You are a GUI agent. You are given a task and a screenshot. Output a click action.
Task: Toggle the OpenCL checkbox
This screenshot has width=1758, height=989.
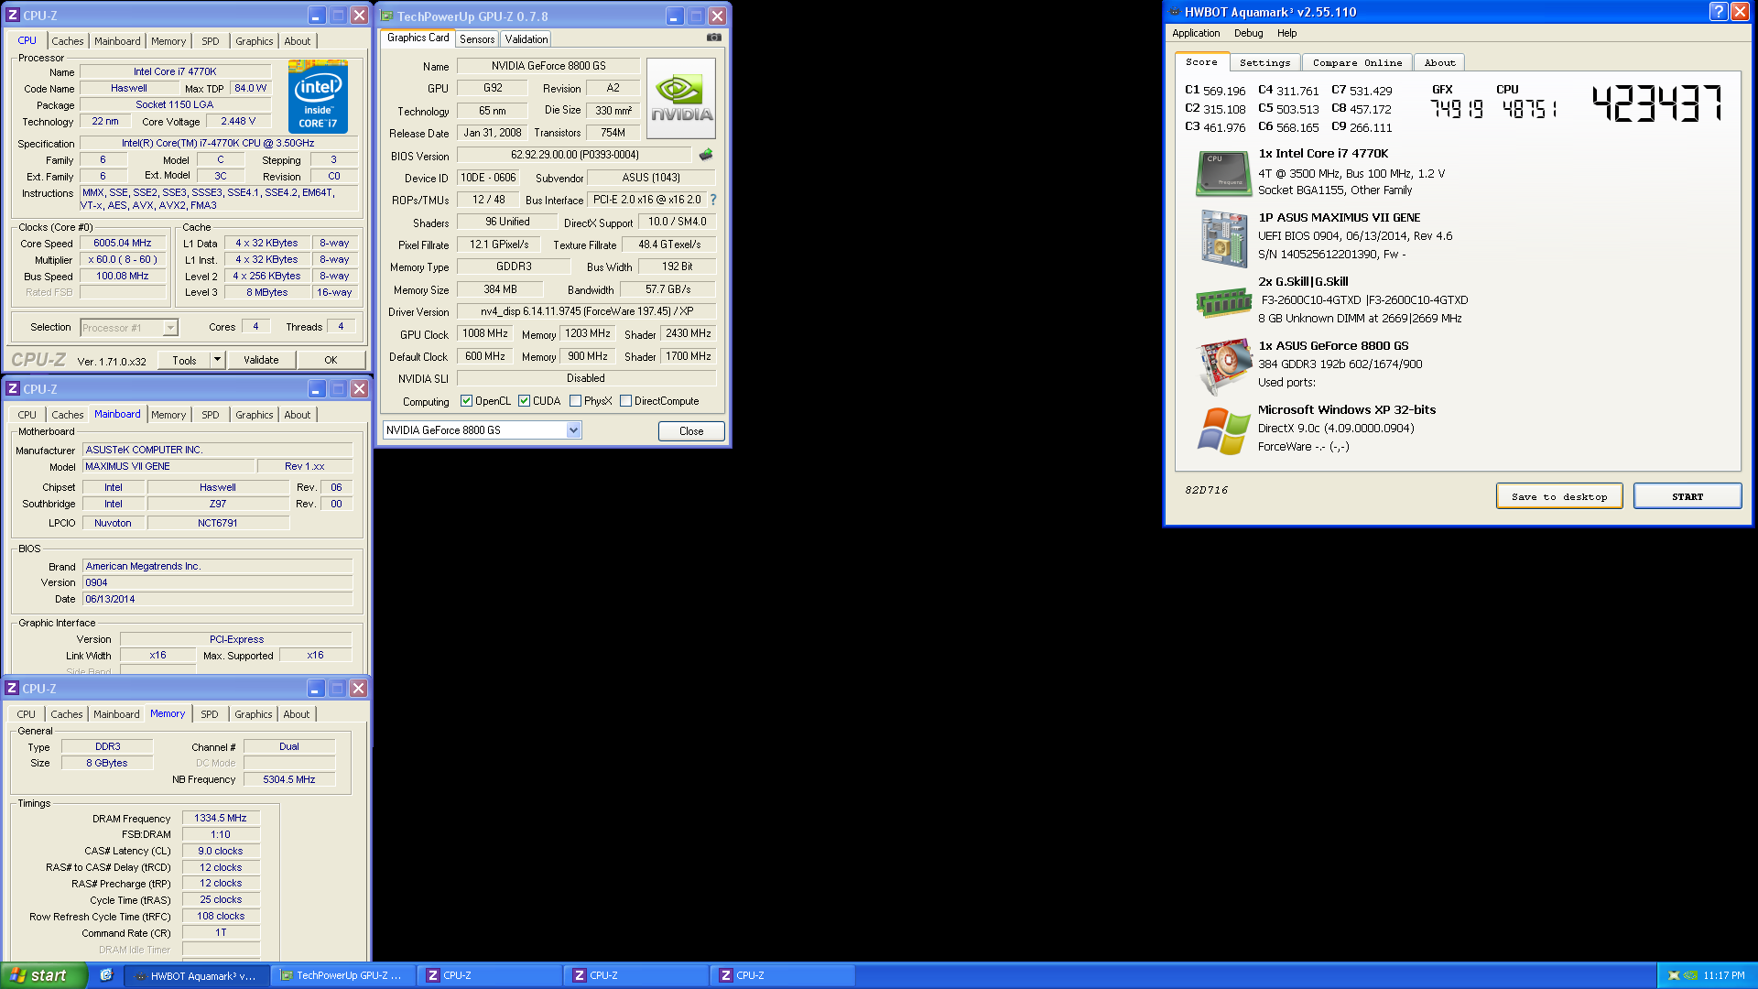tap(466, 401)
